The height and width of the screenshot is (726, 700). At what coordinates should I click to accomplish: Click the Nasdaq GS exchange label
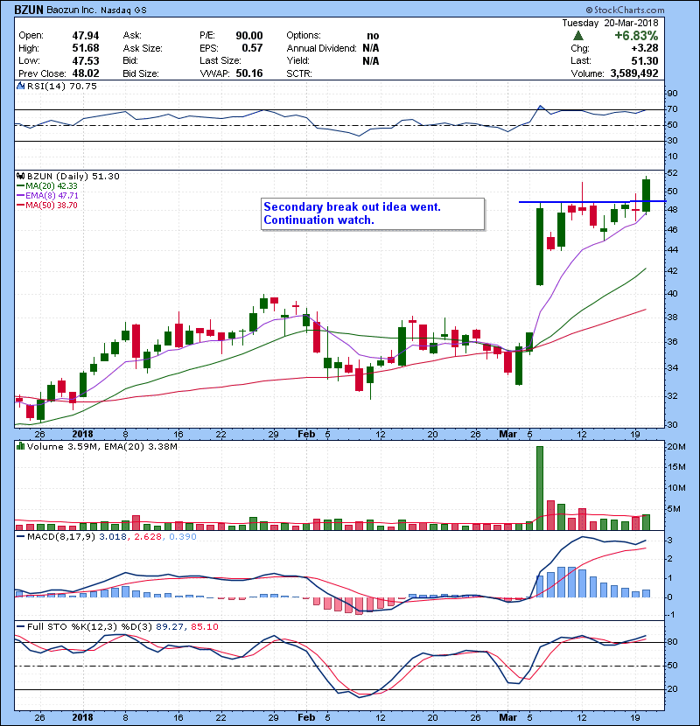123,10
